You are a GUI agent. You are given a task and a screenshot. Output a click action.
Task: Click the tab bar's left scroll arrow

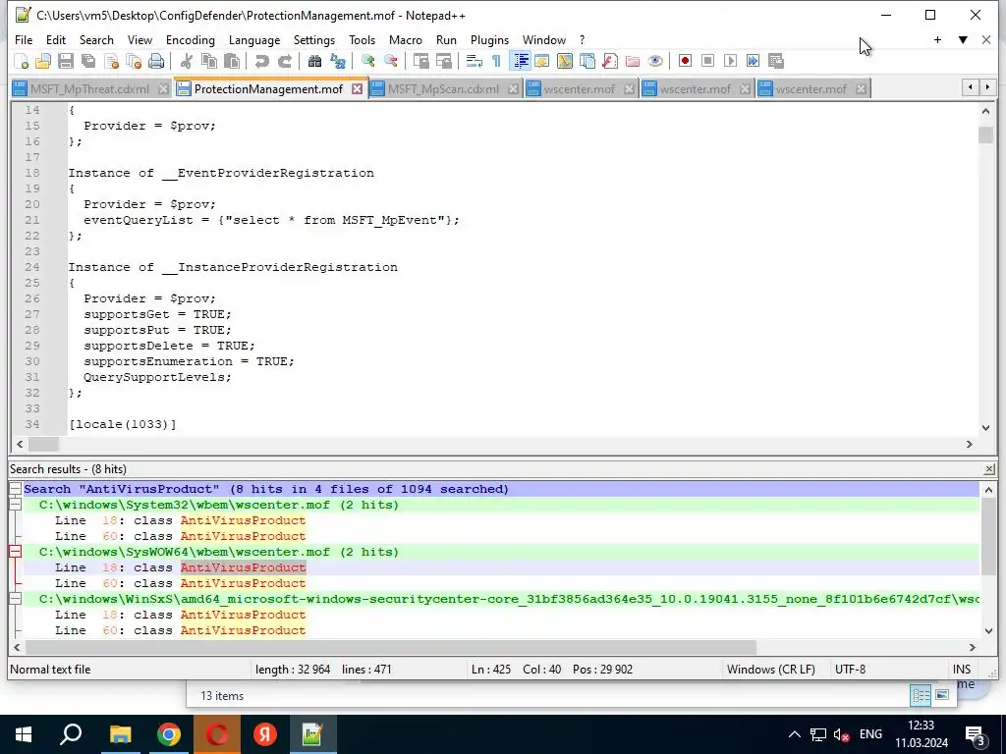tap(971, 87)
